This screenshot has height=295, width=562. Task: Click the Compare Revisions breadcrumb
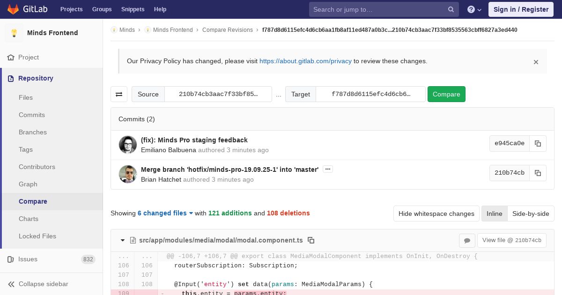coord(228,30)
